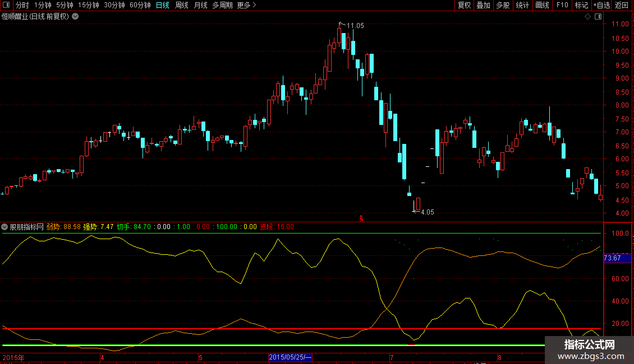Click the red S marker below chart

[361, 218]
